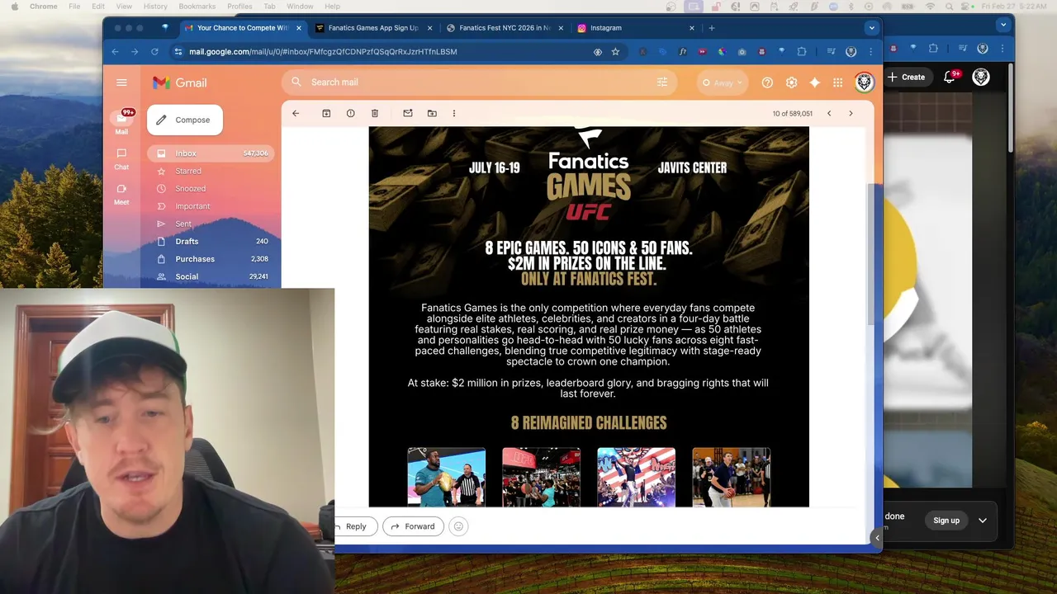The height and width of the screenshot is (594, 1057).
Task: Open Gmail support help icon
Action: (767, 82)
